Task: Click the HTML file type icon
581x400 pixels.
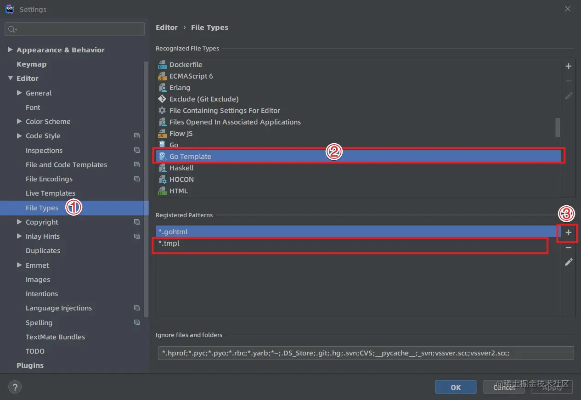Action: (162, 191)
